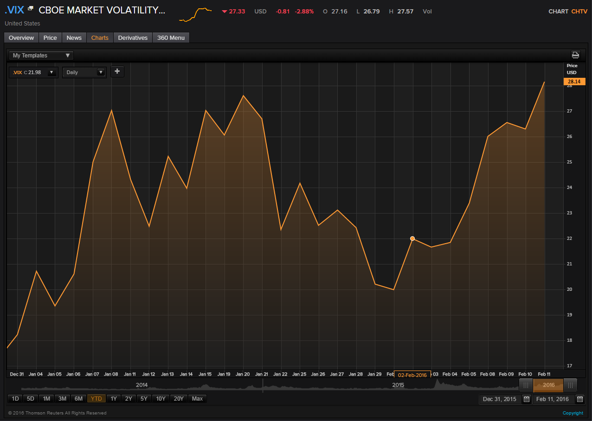Open the News tab
Viewport: 592px width, 421px height.
tap(74, 38)
